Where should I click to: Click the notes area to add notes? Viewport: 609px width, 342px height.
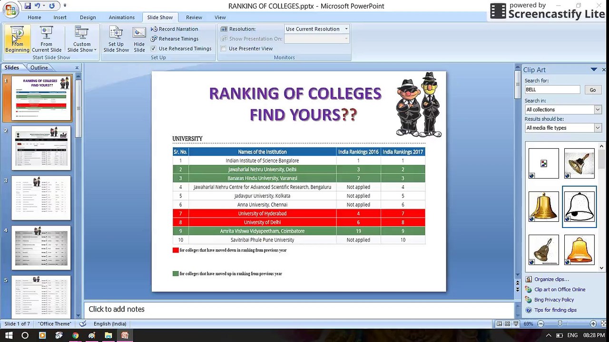pos(299,309)
